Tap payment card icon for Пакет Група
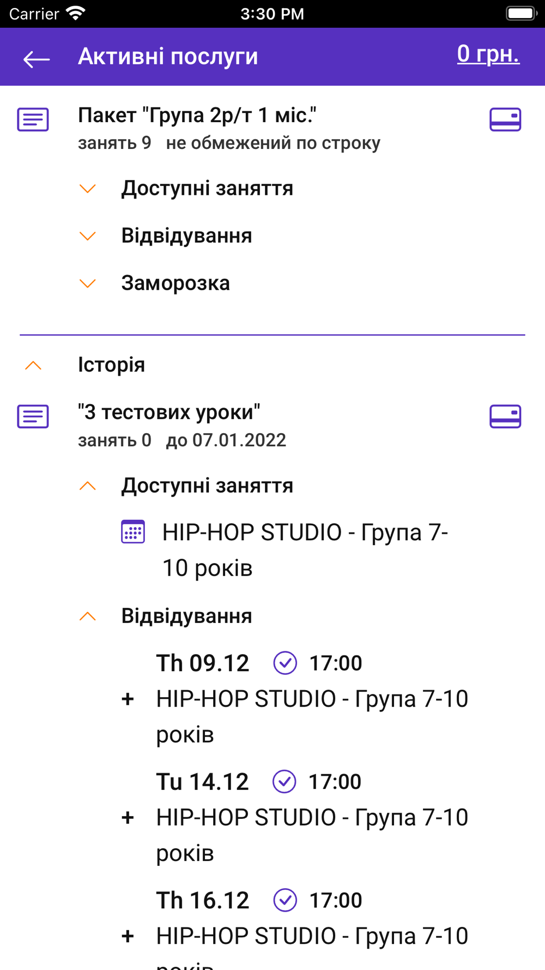This screenshot has height=970, width=545. tap(505, 119)
